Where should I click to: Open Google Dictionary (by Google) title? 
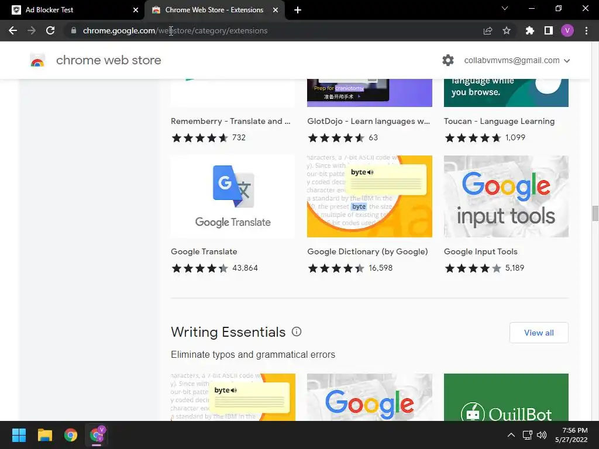(367, 251)
